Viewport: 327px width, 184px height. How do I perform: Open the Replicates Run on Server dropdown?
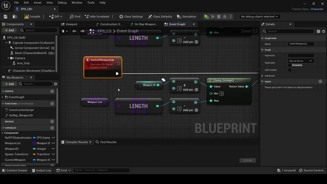coord(301,61)
